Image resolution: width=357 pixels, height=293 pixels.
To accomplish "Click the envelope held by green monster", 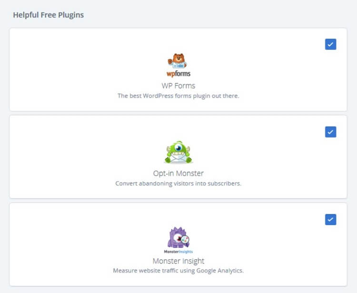I will (178, 158).
